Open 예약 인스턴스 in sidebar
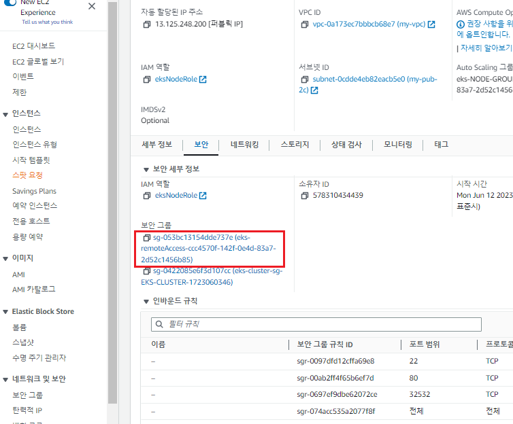The height and width of the screenshot is (424, 513). point(35,205)
